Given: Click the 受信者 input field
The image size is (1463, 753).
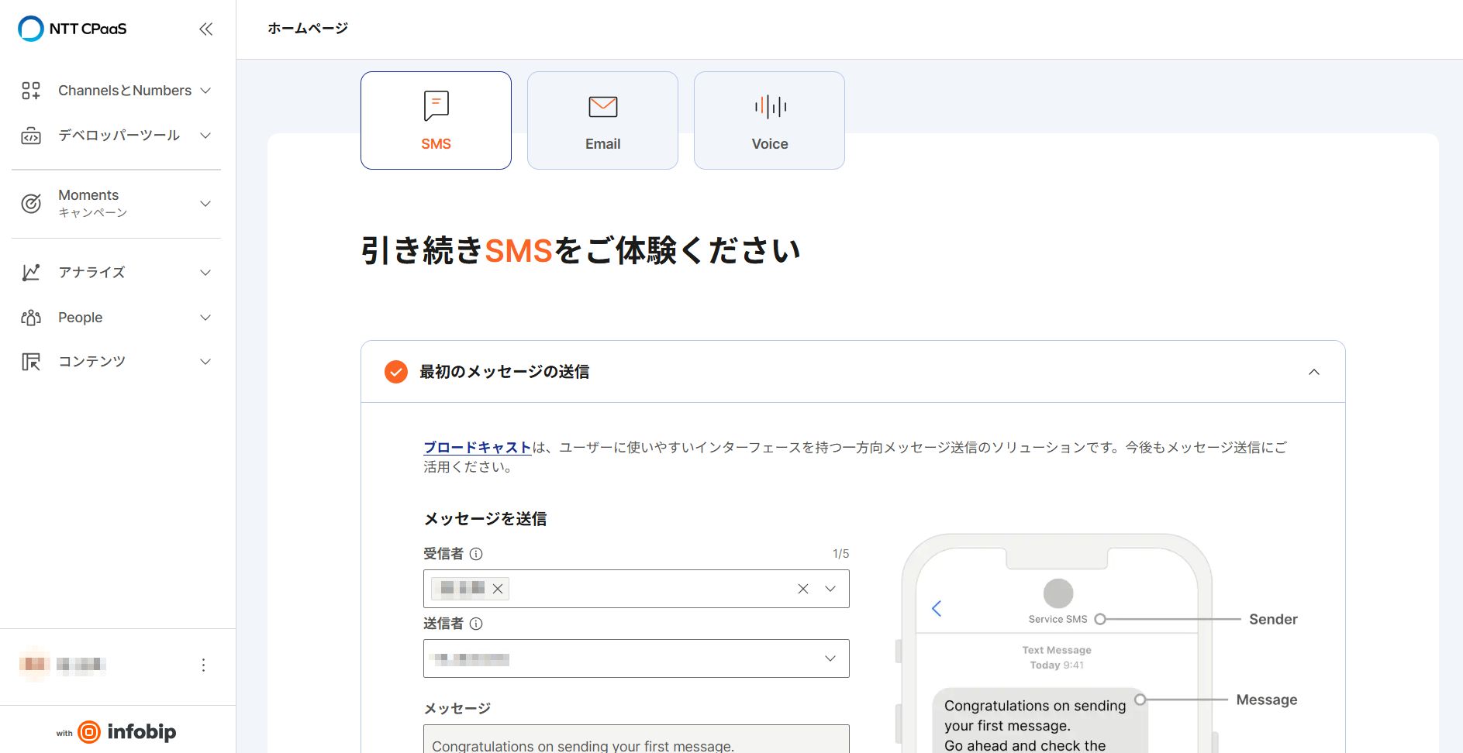Looking at the screenshot, I should click(637, 589).
